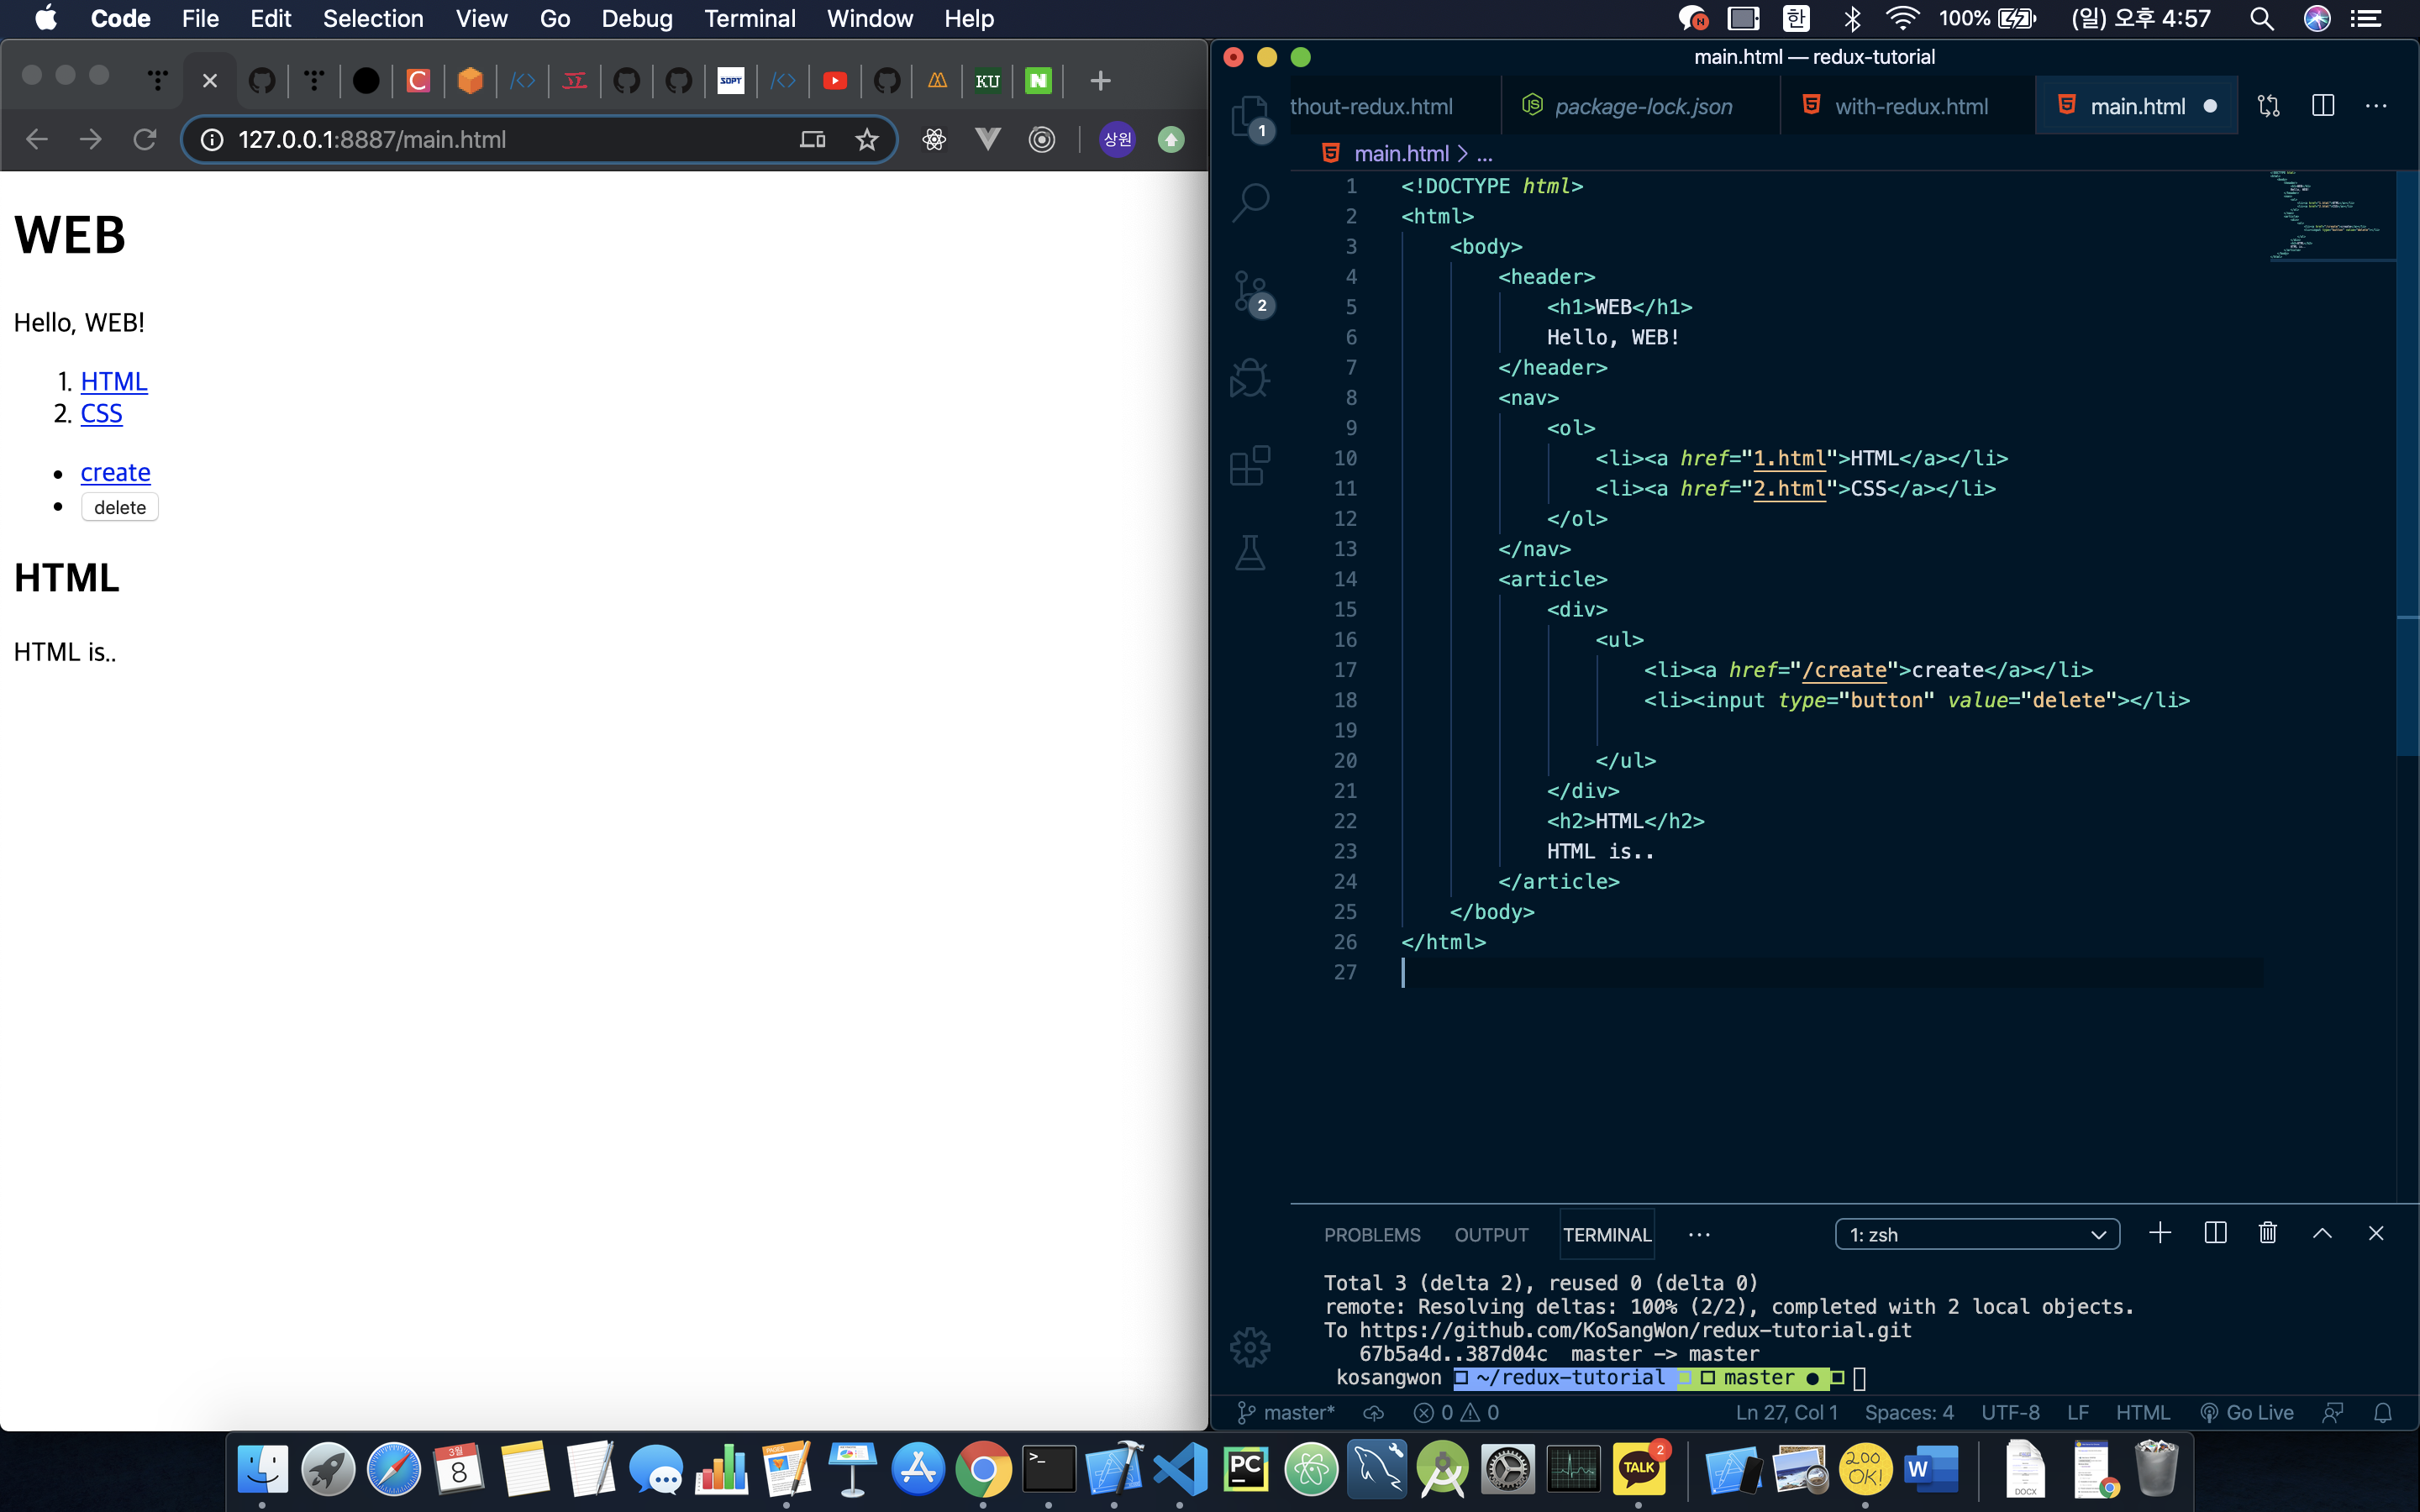
Task: Open the Extensions view icon
Action: coord(1250,466)
